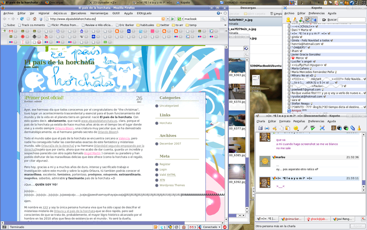
Task: Open December 2007 archive link
Action: click(170, 143)
